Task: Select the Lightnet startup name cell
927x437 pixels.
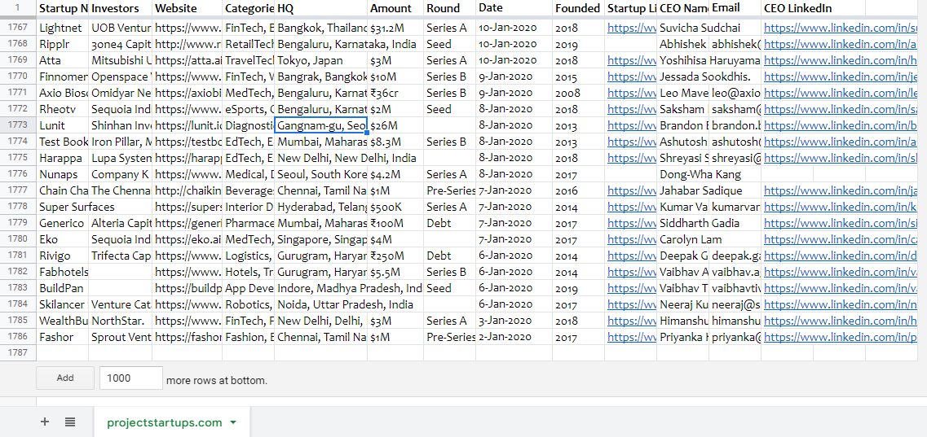Action: pyautogui.click(x=63, y=28)
